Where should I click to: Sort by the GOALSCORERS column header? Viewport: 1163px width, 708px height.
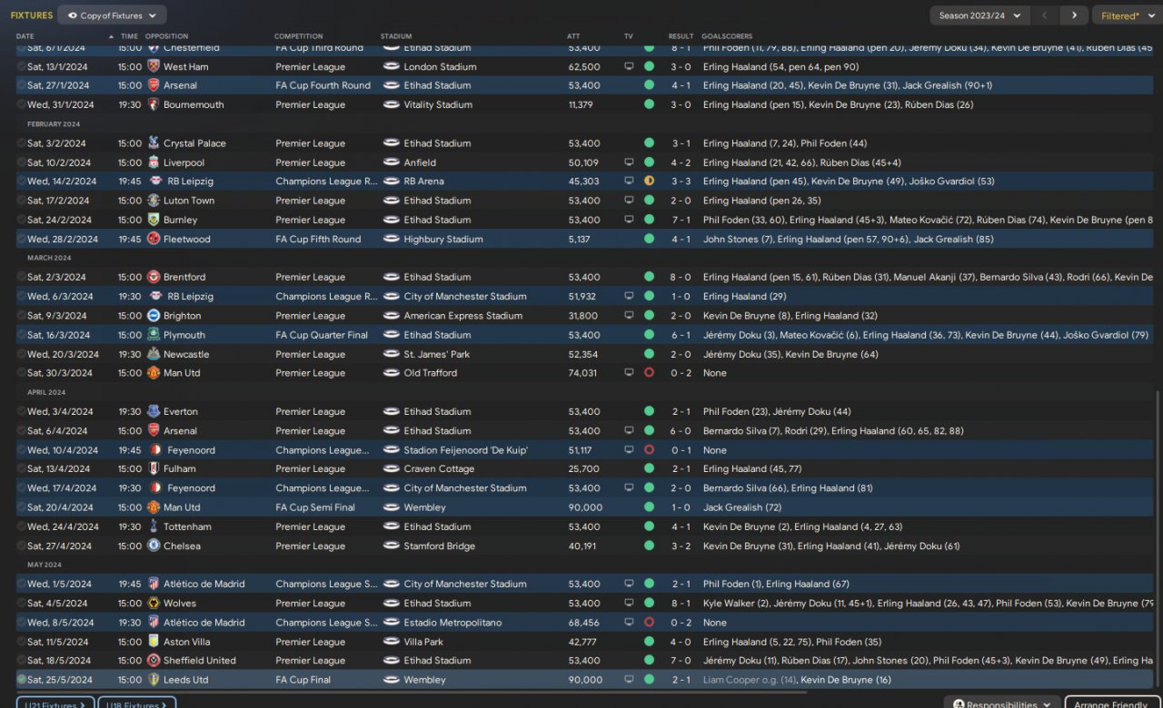(x=727, y=36)
